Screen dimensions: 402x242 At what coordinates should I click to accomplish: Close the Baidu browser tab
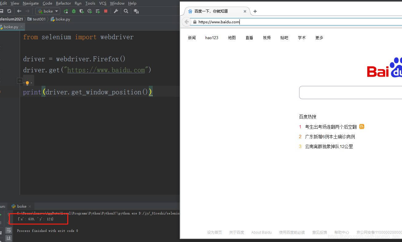245,11
